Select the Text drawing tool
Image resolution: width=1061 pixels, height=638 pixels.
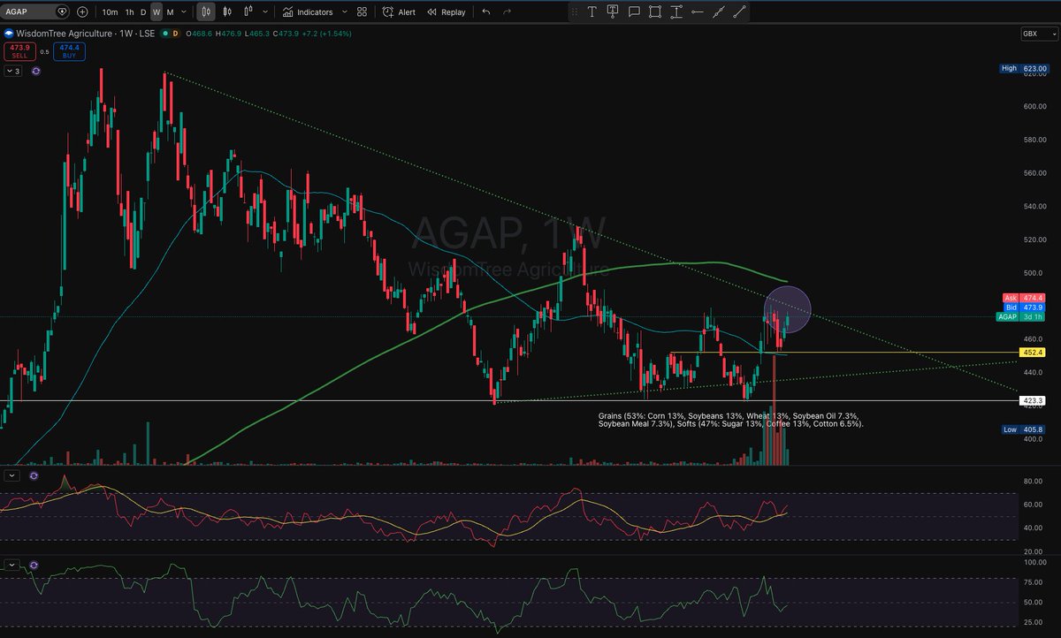click(x=592, y=12)
